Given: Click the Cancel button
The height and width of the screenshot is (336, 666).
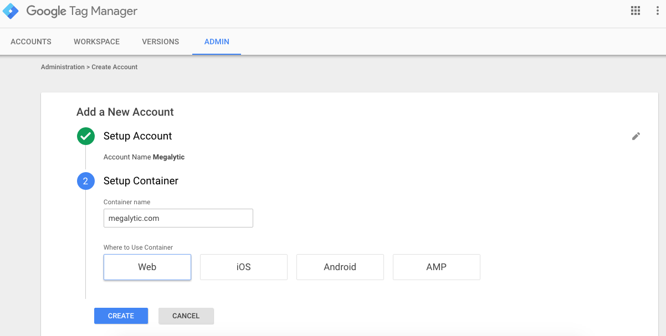Looking at the screenshot, I should 186,316.
